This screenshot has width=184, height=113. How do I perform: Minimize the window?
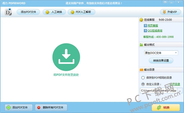point(171,2)
